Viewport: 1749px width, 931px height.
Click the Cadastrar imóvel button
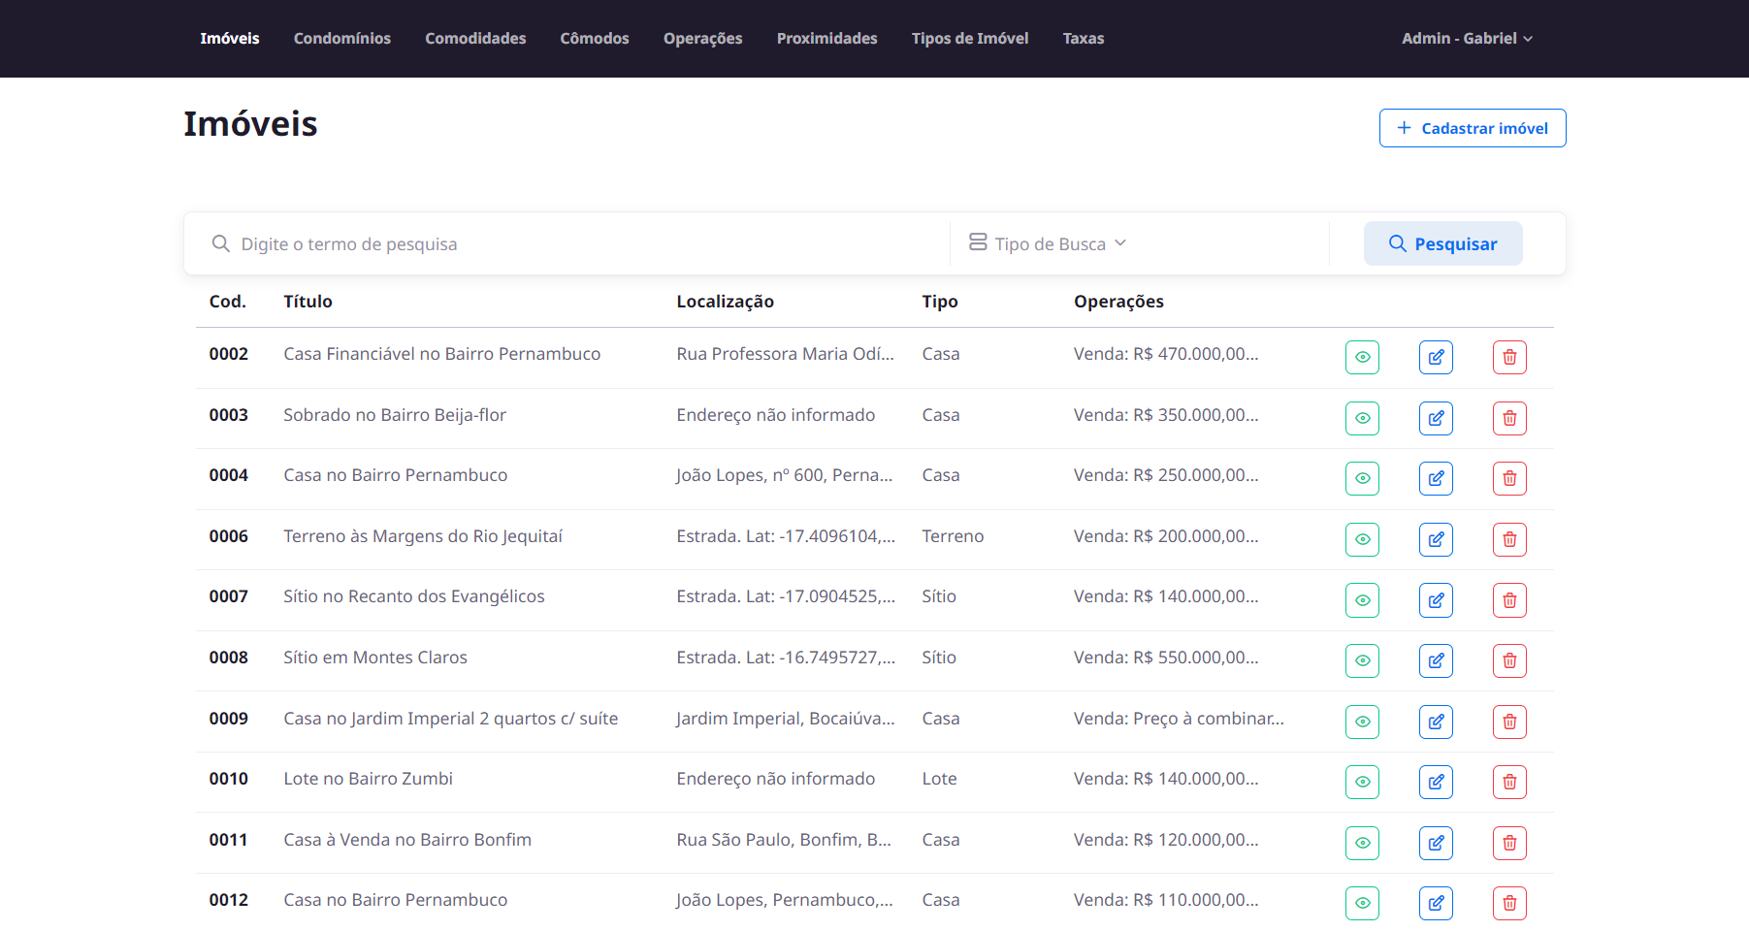(x=1473, y=128)
